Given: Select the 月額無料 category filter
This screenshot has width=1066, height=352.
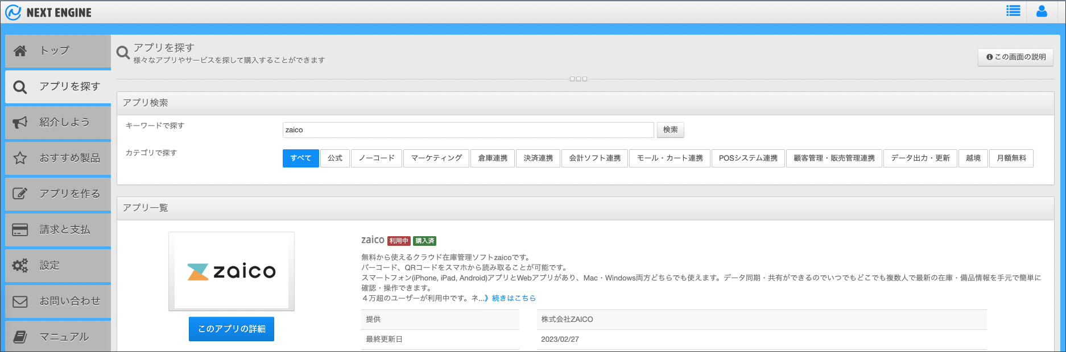Looking at the screenshot, I should [x=1011, y=158].
